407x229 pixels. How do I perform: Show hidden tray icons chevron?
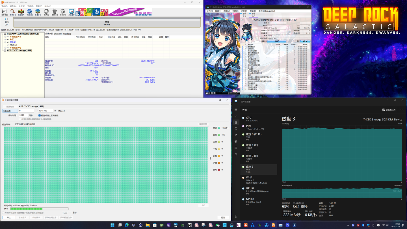[348, 225]
